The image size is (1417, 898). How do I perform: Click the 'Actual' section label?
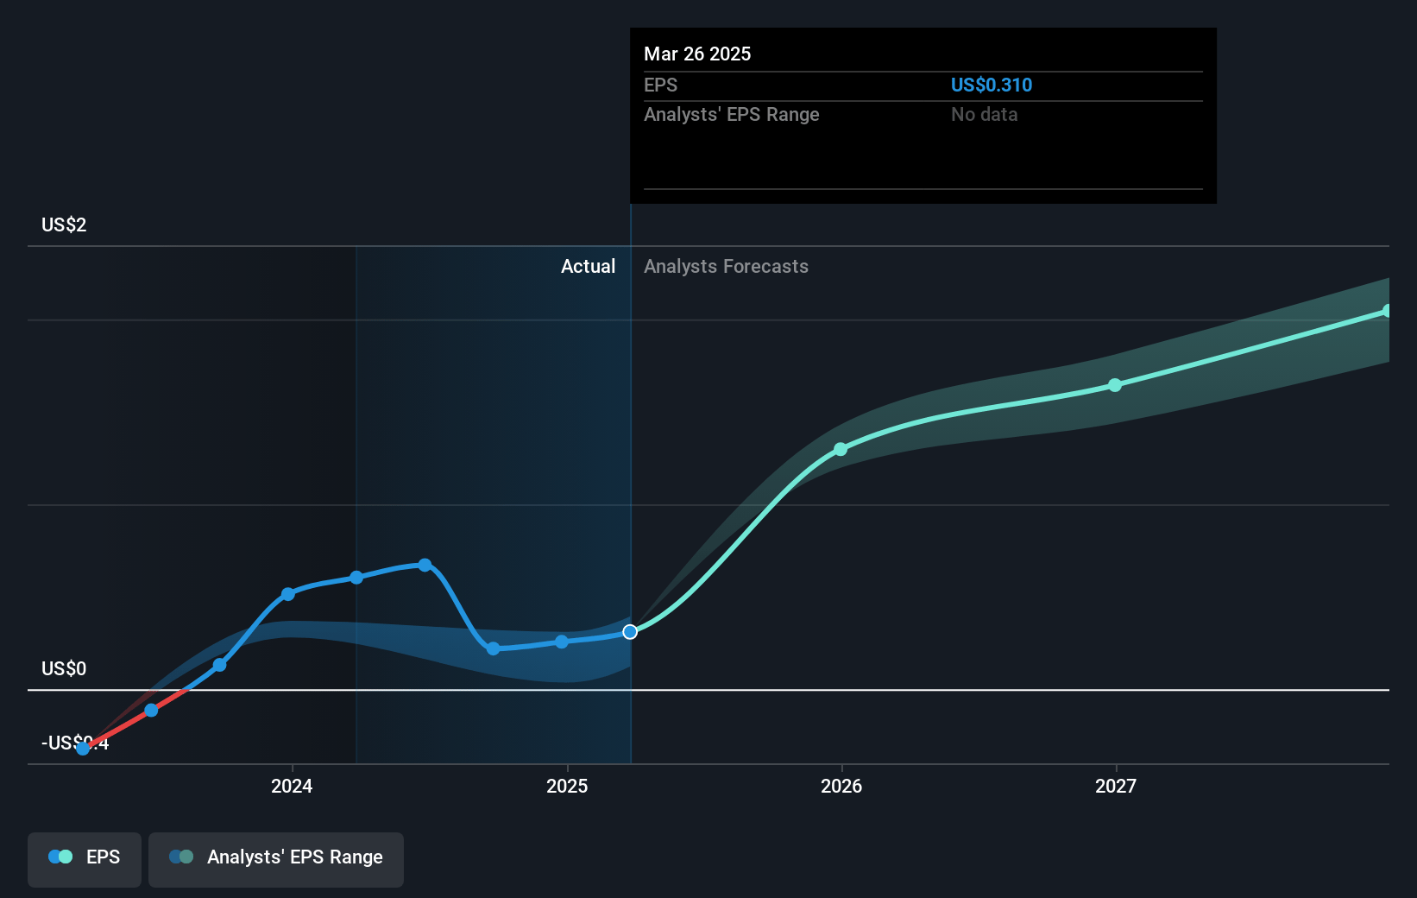coord(589,266)
